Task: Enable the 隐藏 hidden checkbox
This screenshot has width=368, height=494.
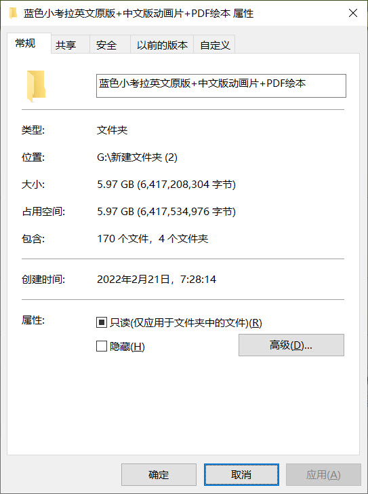Action: pos(102,346)
